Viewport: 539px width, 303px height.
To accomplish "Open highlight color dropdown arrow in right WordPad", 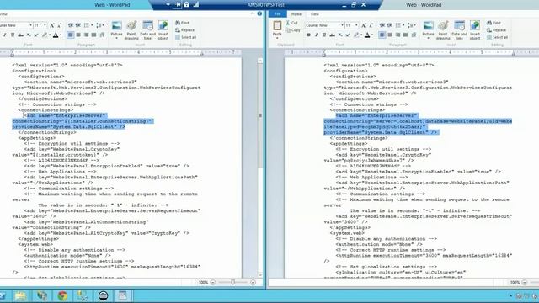I will click(361, 35).
